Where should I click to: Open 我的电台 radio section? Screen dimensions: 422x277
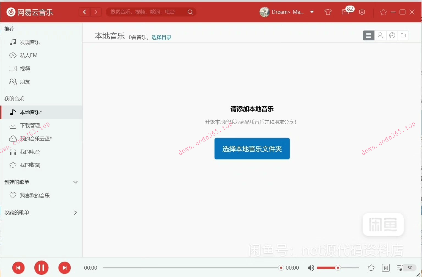coord(30,152)
